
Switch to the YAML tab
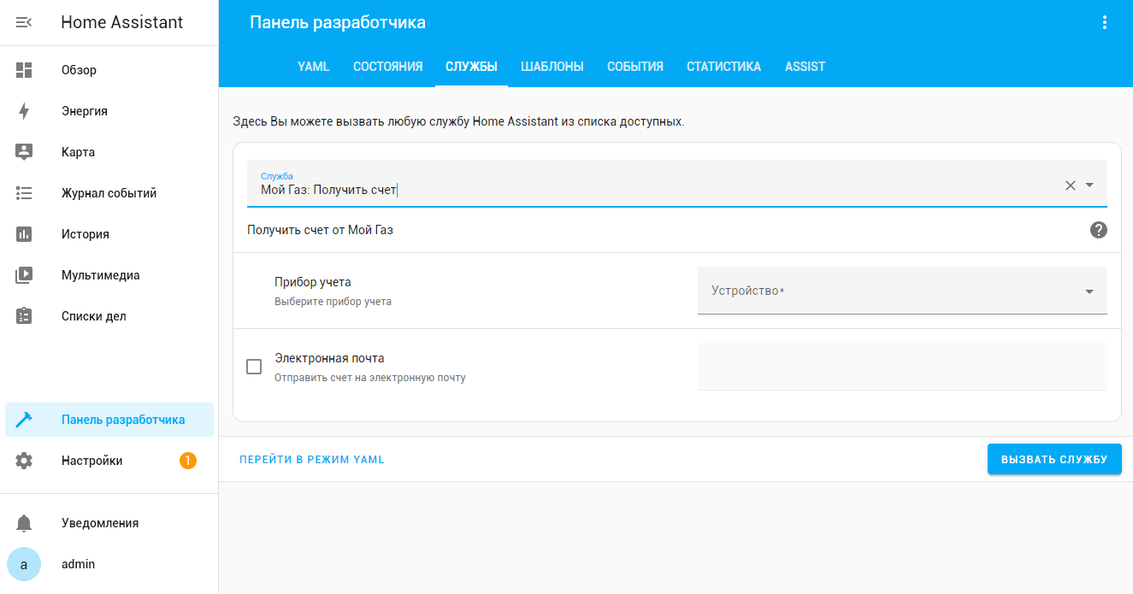313,67
